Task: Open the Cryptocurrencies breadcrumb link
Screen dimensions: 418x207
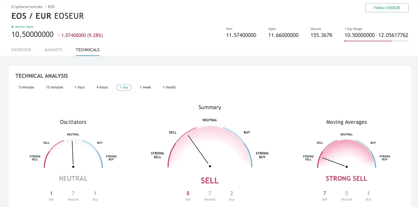Action: pyautogui.click(x=27, y=6)
